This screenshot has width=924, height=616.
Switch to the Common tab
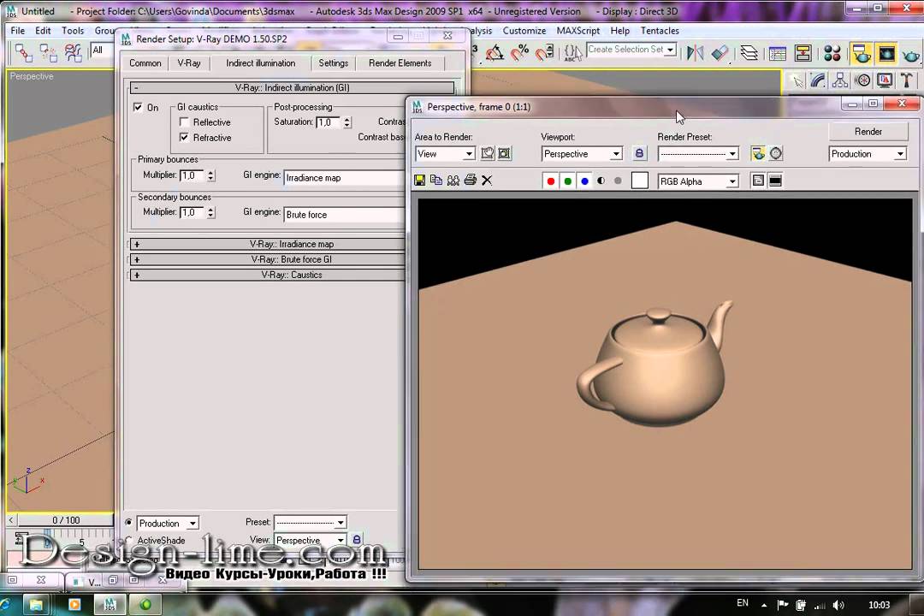tap(145, 63)
